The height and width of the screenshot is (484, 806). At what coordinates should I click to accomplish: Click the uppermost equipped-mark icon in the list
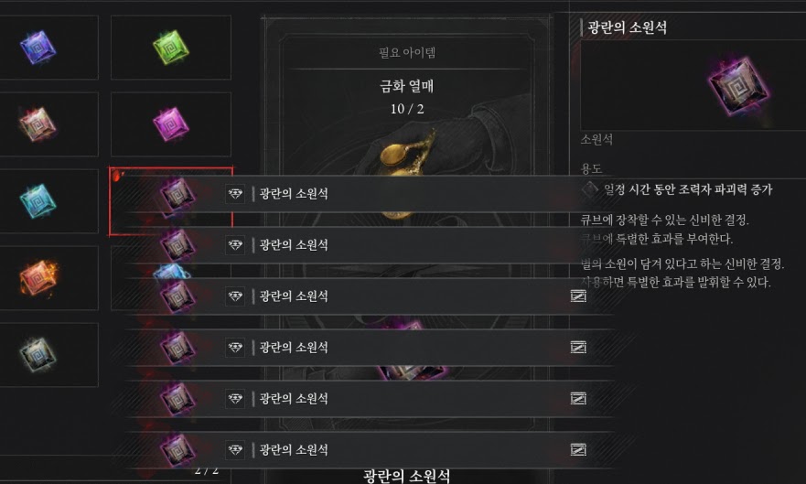click(x=578, y=296)
